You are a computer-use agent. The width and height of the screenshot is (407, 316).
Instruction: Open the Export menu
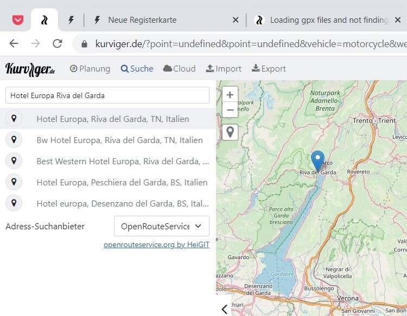coord(269,69)
